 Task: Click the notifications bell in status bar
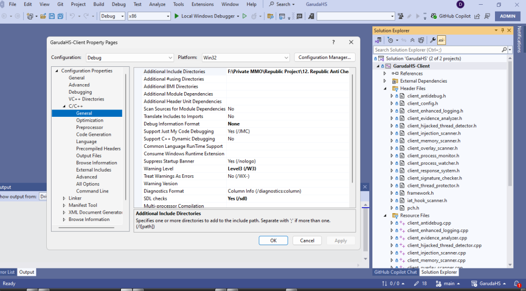(x=517, y=284)
